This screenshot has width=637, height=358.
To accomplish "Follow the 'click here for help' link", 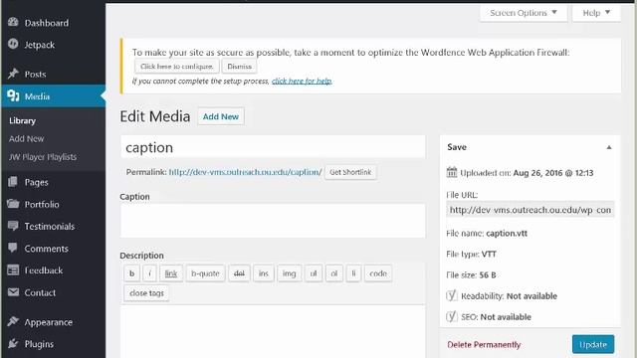I will (x=302, y=81).
